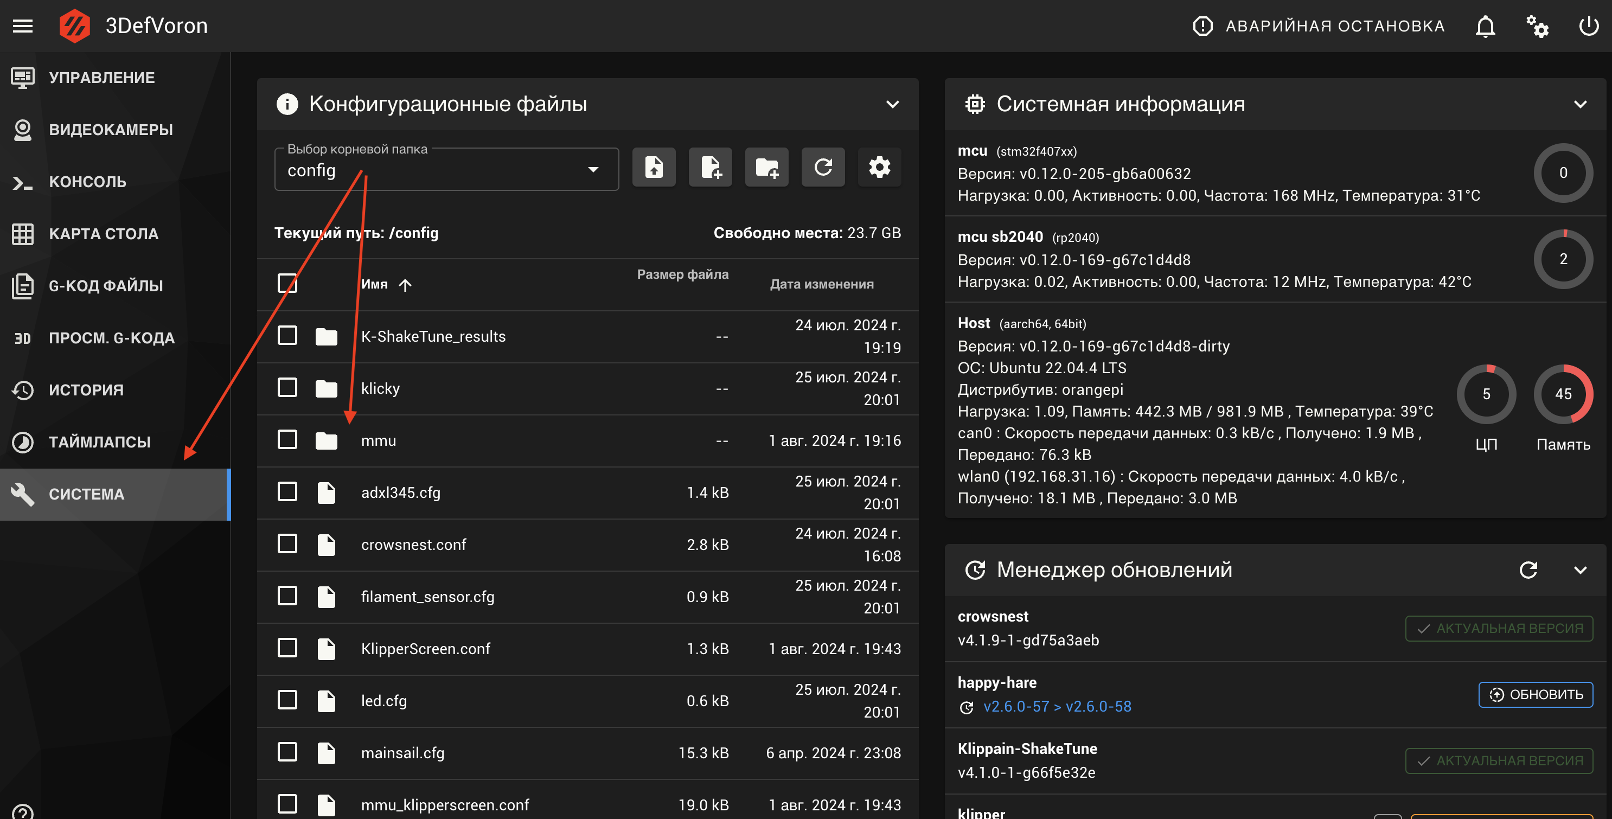The image size is (1612, 819).
Task: Open interface settings gears icon
Action: (1537, 26)
